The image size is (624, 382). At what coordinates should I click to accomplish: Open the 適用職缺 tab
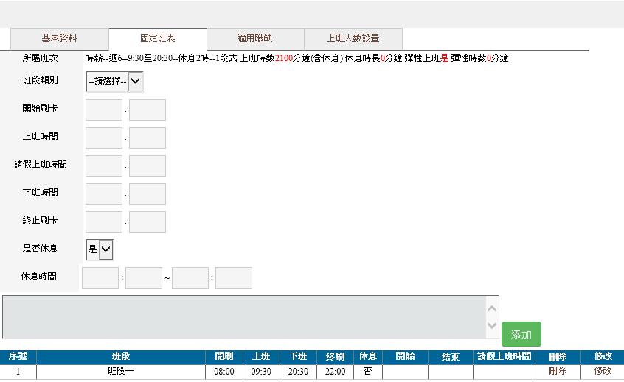click(255, 38)
